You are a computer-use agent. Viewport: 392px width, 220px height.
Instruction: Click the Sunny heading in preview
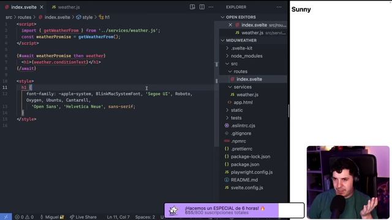[x=301, y=10]
